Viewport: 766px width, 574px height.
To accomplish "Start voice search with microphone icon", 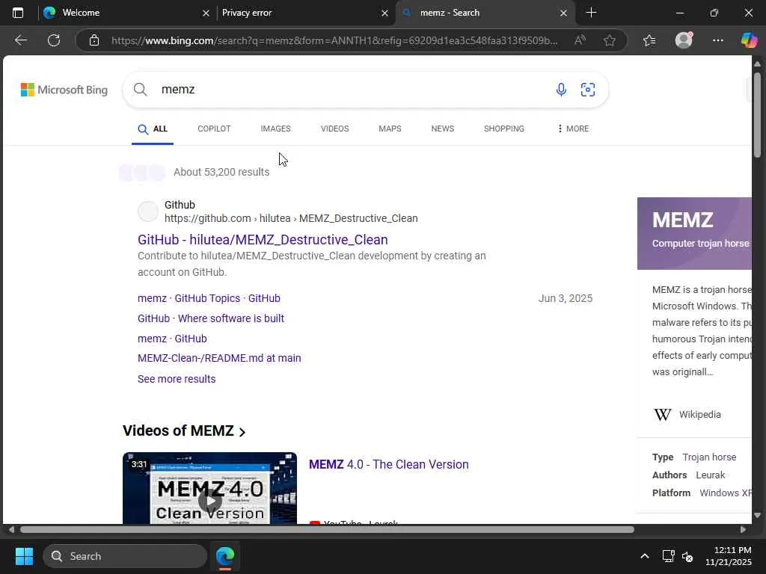I will tap(561, 90).
